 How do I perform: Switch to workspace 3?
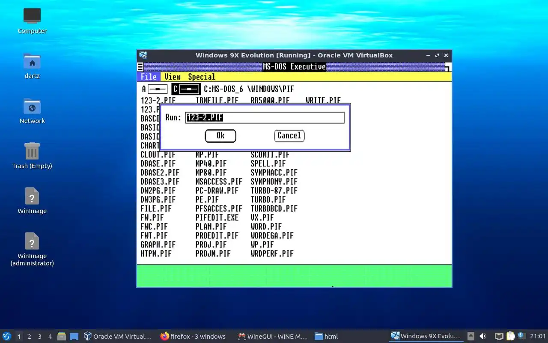39,337
